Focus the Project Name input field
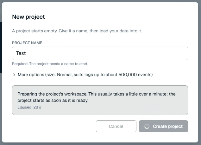 (x=100, y=53)
